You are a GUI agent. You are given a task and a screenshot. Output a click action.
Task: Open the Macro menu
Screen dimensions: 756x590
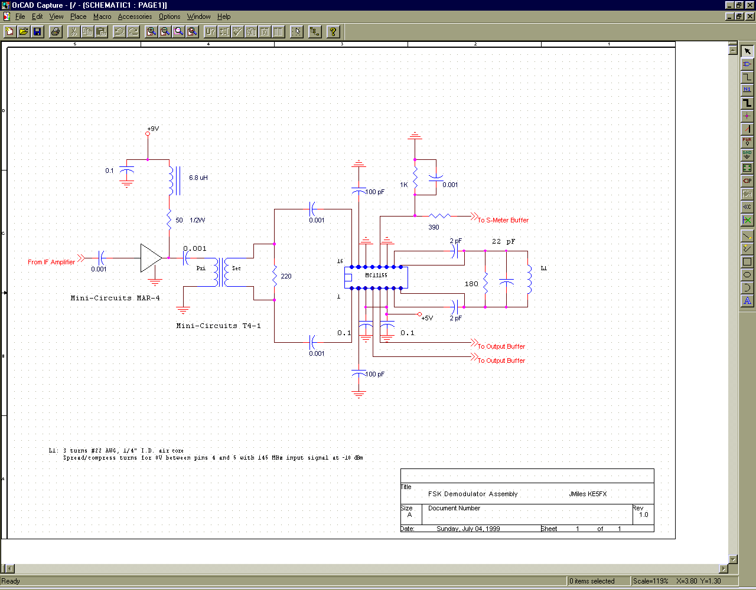102,17
